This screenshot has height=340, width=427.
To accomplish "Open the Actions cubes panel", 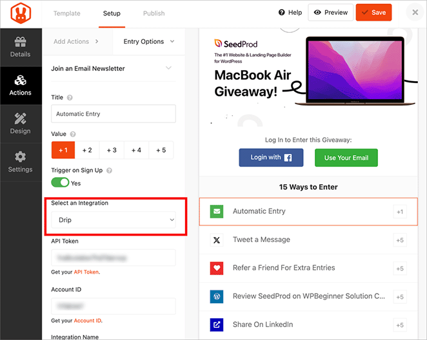I will (x=21, y=86).
